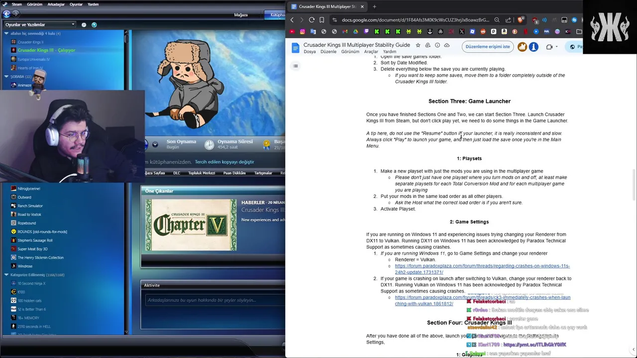Screen dimensions: 637x358
Task: Click the Stephen's Sausage Roll game icon
Action: (x=13, y=240)
